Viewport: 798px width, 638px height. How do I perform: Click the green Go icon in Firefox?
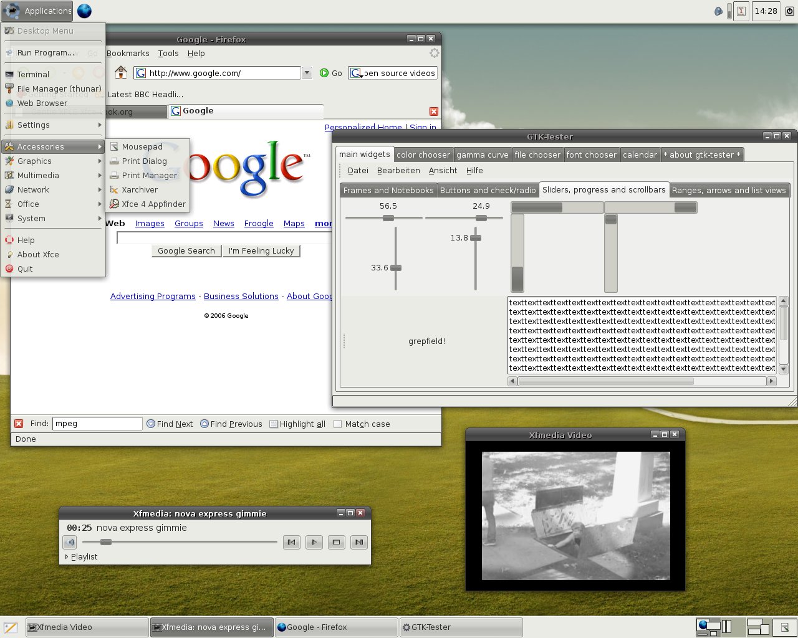324,73
